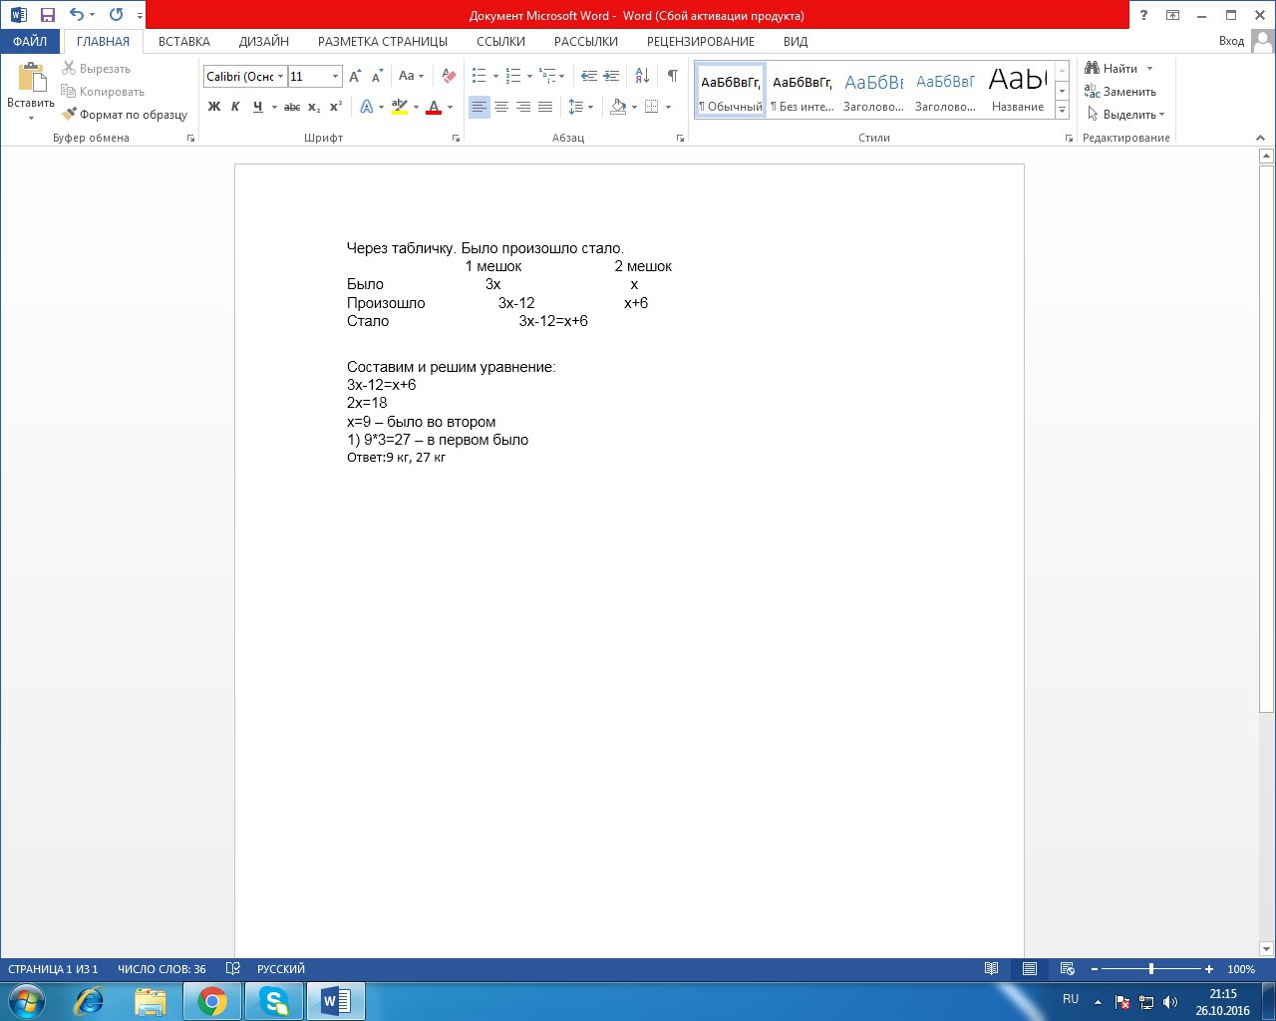This screenshot has height=1021, width=1276.
Task: Open the Абзац dialog launcher
Action: [681, 139]
